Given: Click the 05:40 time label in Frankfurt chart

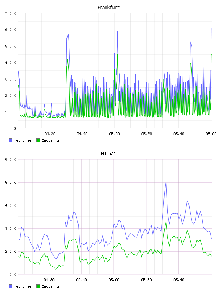Looking at the screenshot, I should pyautogui.click(x=179, y=134).
